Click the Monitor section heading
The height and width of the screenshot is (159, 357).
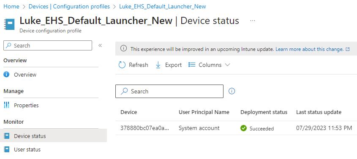coord(14,122)
